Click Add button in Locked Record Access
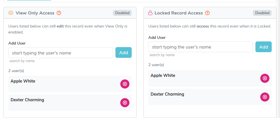 click(x=263, y=47)
